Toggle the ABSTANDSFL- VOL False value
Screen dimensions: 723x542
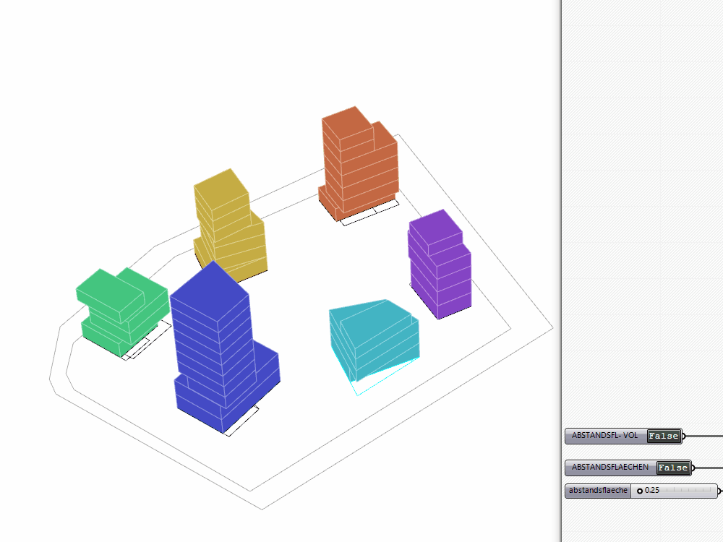tap(664, 436)
